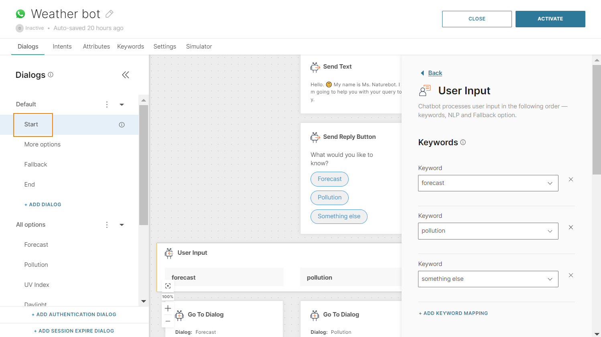Screen dimensions: 601x337
Task: Click the fit-to-screen icon above zoom level
Action: (x=168, y=286)
